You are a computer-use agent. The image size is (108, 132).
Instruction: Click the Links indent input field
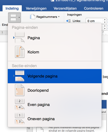pyautogui.click(x=94, y=21)
